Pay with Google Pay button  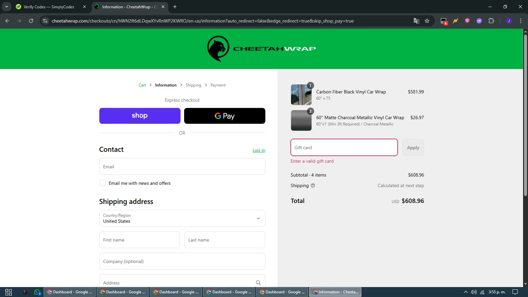point(225,116)
